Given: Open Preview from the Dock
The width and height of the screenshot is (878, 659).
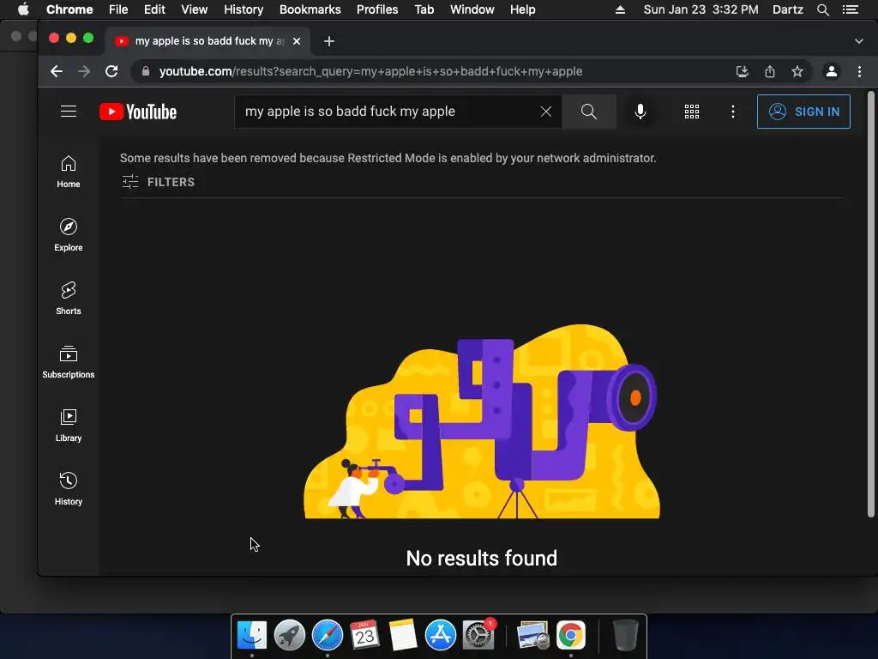Looking at the screenshot, I should point(532,634).
